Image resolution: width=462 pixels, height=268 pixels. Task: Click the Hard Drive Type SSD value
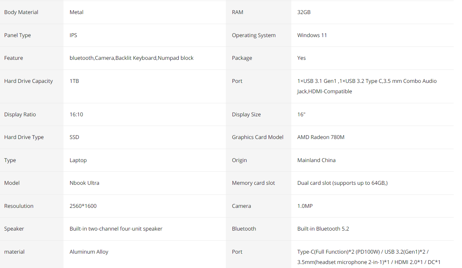tap(74, 137)
